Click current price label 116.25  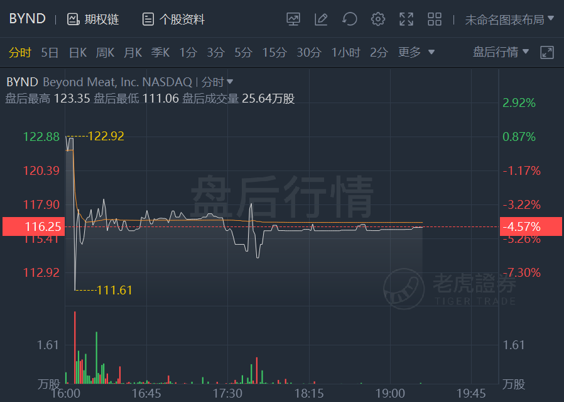pyautogui.click(x=33, y=226)
